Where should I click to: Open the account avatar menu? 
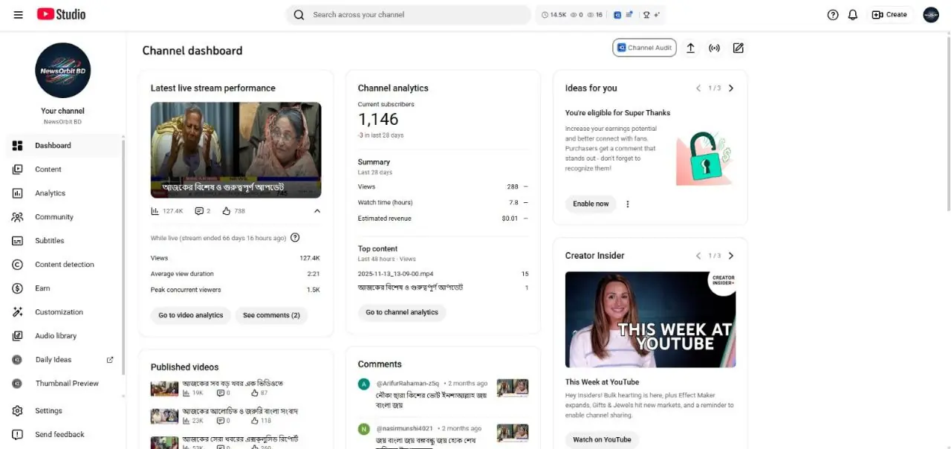click(x=931, y=14)
